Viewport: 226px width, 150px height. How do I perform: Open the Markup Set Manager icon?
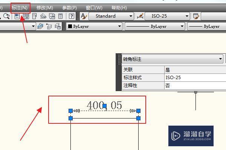click(52, 16)
